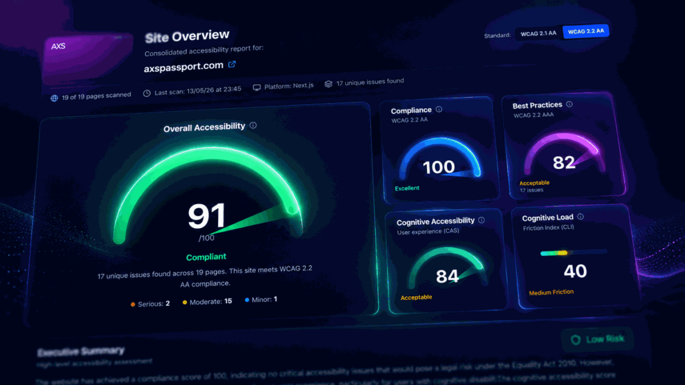Click the 'Moderate: 15' count
Viewport: 685px width, 385px height.
[211, 301]
